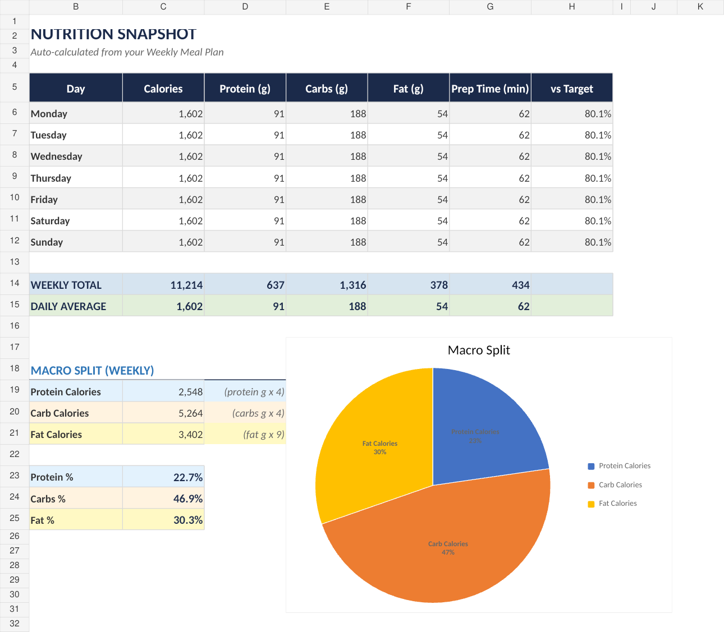Viewport: 724px width, 632px height.
Task: Select the Fat Calories label cell
Action: [x=76, y=434]
